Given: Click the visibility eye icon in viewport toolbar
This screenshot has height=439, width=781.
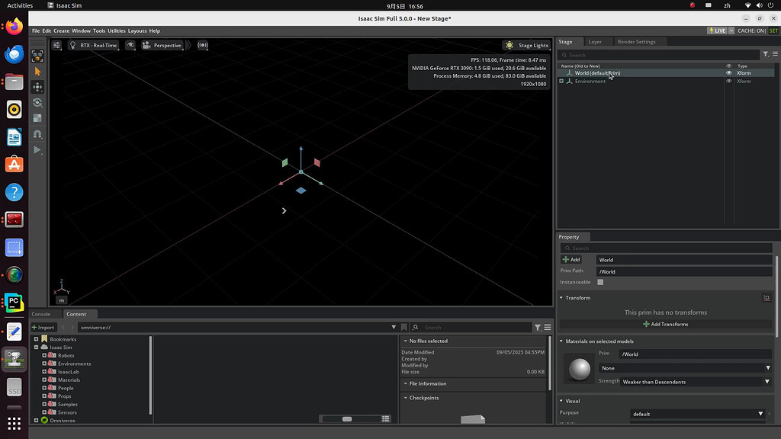Looking at the screenshot, I should click(x=130, y=45).
